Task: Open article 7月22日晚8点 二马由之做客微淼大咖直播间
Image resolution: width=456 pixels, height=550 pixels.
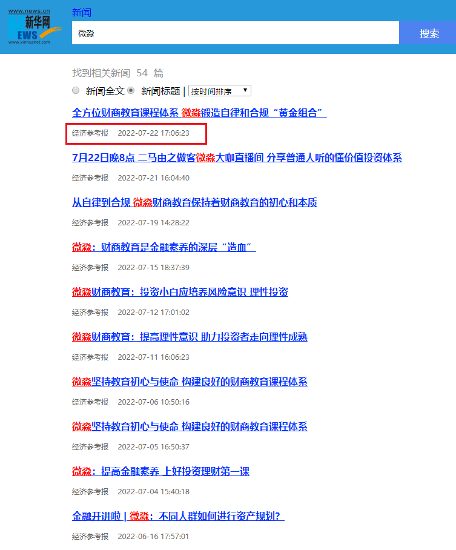Action: pyautogui.click(x=237, y=157)
